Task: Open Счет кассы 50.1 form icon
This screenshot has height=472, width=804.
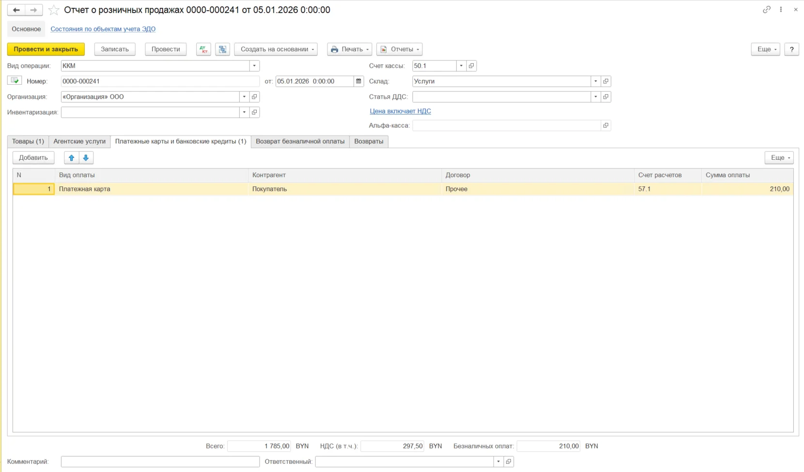Action: tap(471, 66)
